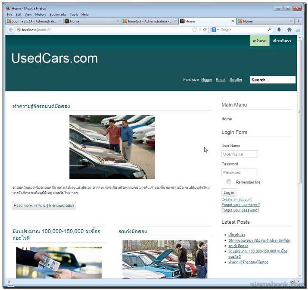
Task: Click first Latest Posts link เกี่ยวกับเรา
Action: point(236,235)
